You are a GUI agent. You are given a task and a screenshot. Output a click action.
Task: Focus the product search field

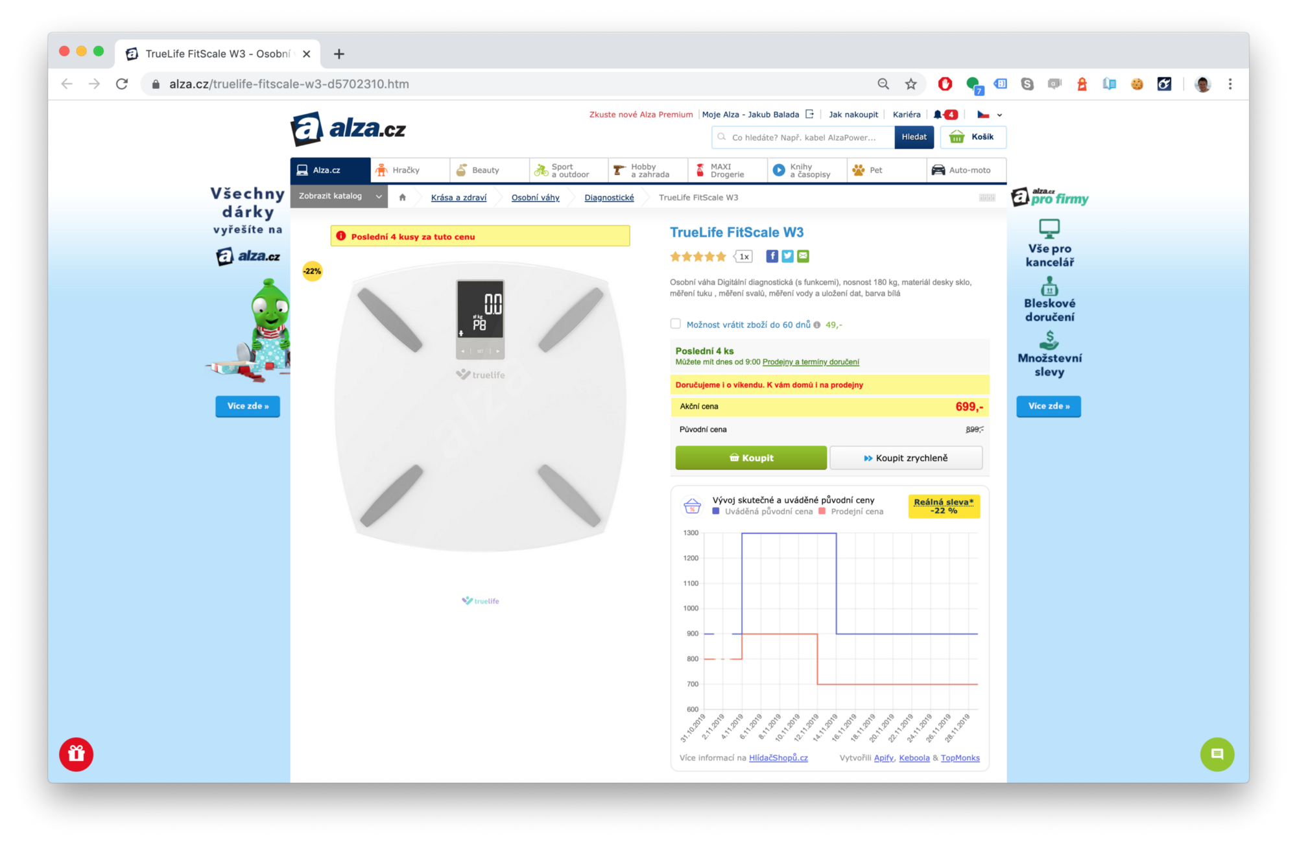coord(804,137)
